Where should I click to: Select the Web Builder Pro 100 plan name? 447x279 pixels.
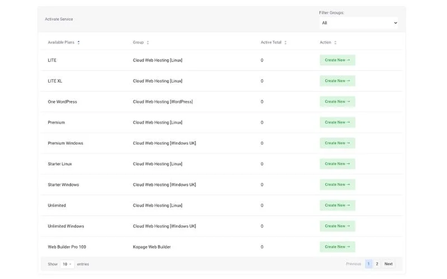tap(67, 247)
